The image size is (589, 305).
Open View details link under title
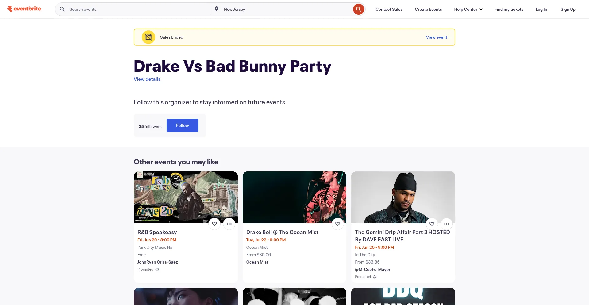pos(147,79)
